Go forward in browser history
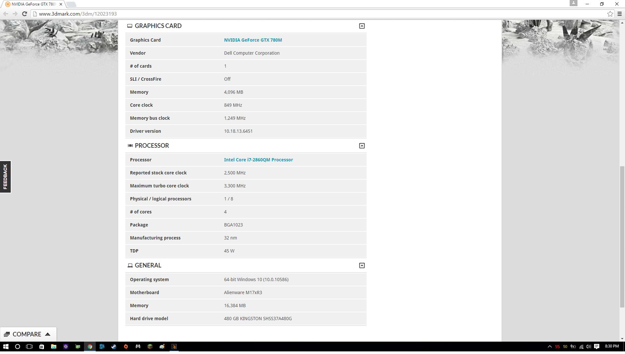The height and width of the screenshot is (354, 625). pos(15,14)
